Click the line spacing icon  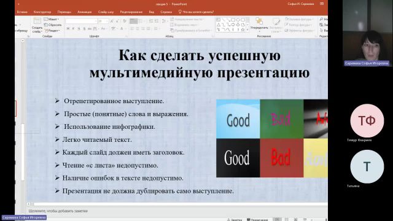[164, 21]
